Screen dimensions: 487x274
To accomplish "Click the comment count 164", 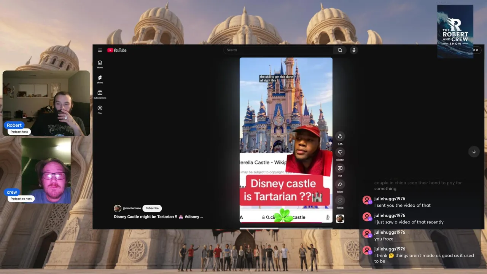I will coord(340,176).
